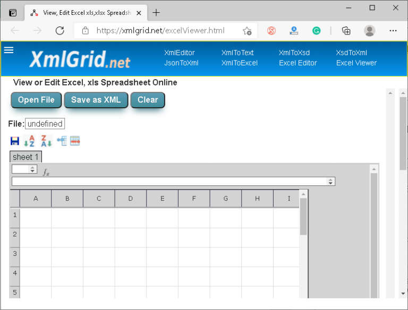Click the delete row icon
The height and width of the screenshot is (310, 408).
75,141
